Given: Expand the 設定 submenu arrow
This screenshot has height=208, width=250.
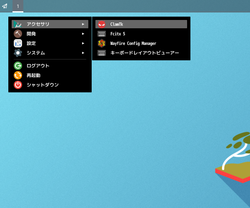Looking at the screenshot, I should (83, 43).
